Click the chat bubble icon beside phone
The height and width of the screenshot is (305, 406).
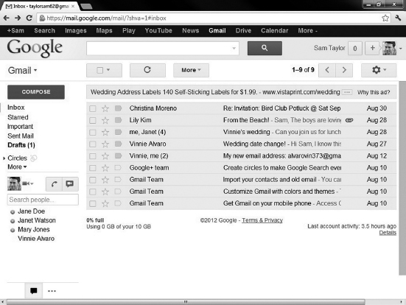[x=70, y=184]
